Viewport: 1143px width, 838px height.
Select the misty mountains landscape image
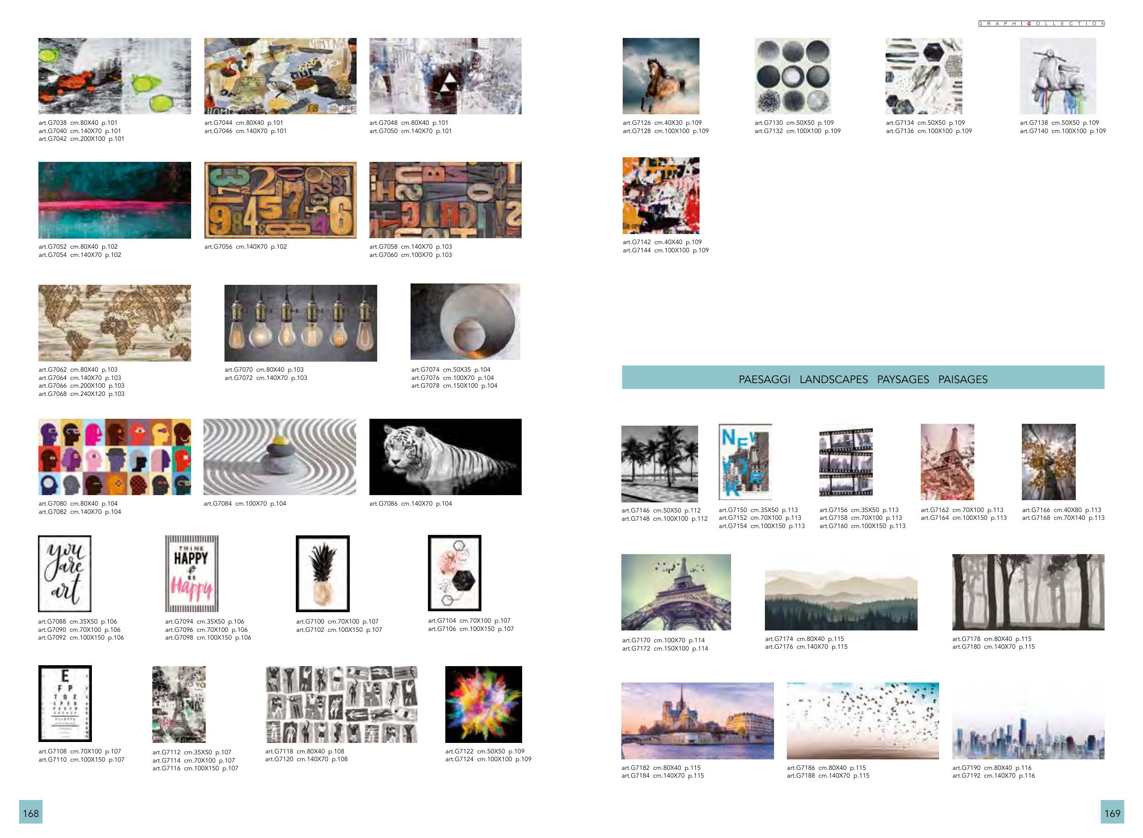point(841,593)
